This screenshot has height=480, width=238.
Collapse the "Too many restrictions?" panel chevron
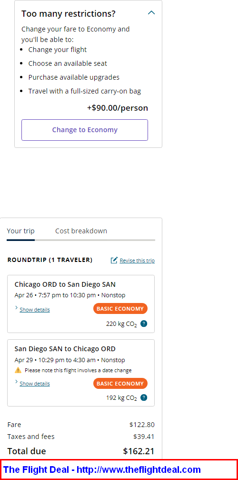[151, 13]
